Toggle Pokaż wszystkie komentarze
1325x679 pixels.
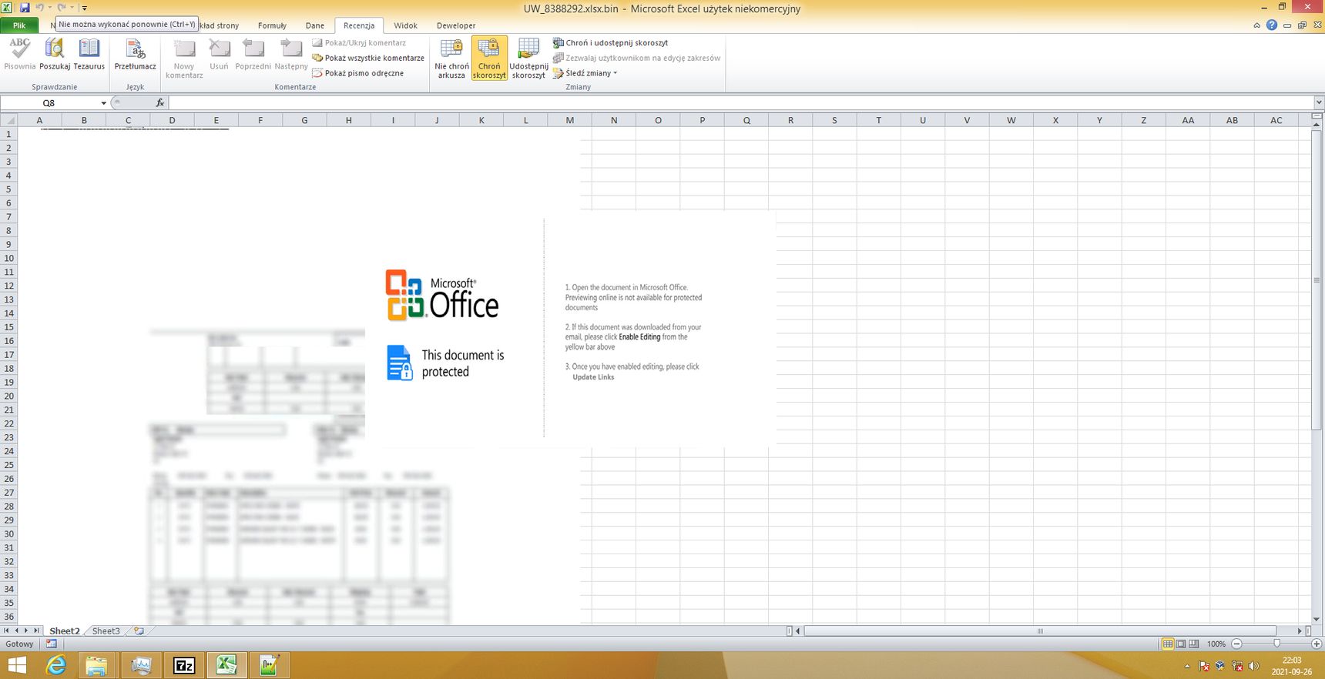pos(368,58)
